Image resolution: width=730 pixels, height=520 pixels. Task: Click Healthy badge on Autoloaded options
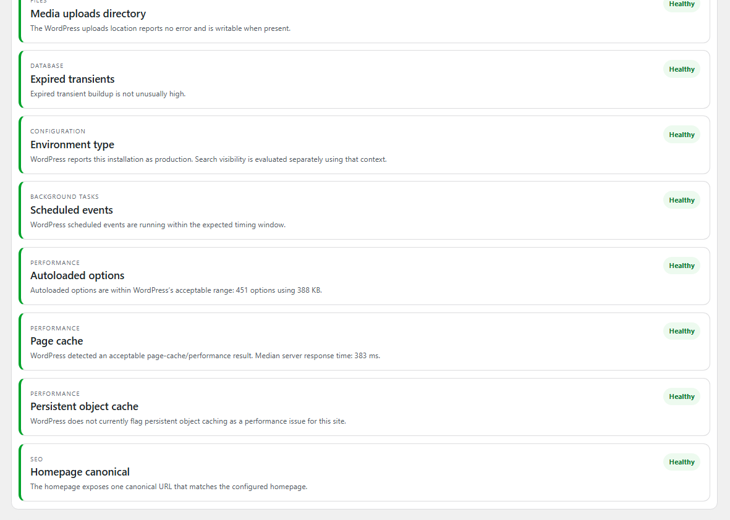(682, 266)
